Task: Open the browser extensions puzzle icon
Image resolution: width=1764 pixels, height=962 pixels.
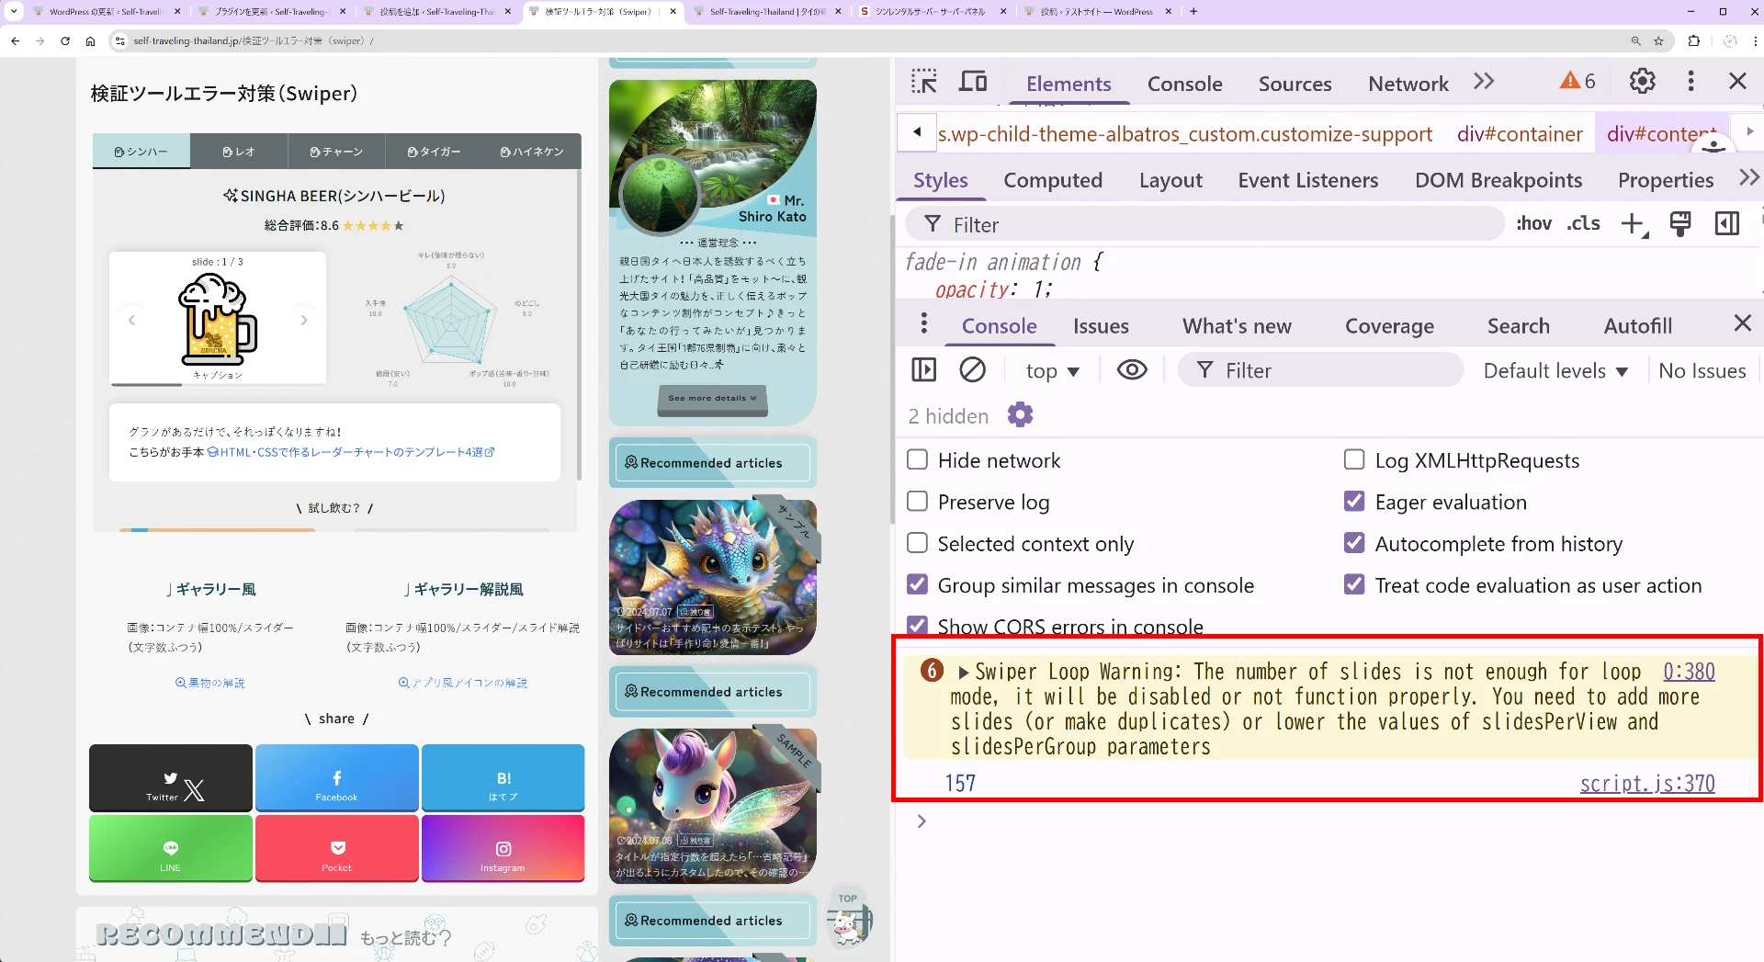Action: point(1694,40)
